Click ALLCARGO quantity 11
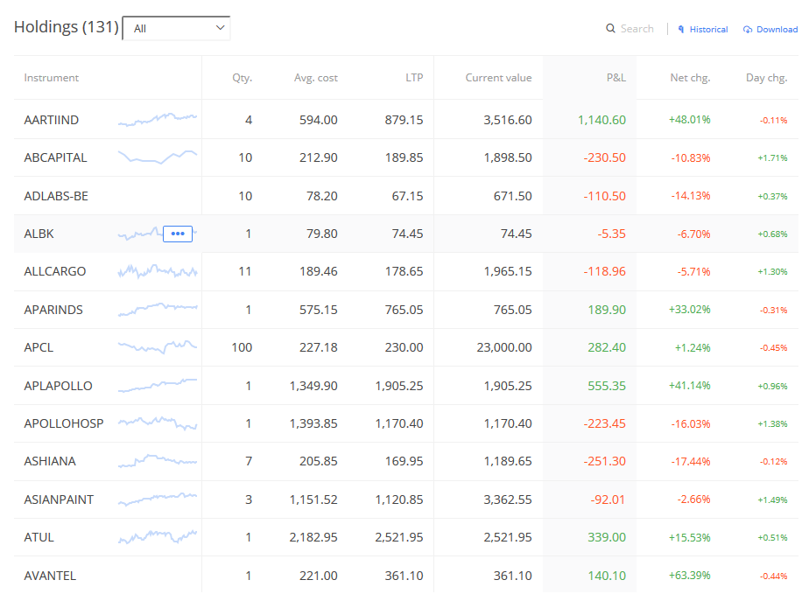The image size is (809, 594). pyautogui.click(x=245, y=272)
